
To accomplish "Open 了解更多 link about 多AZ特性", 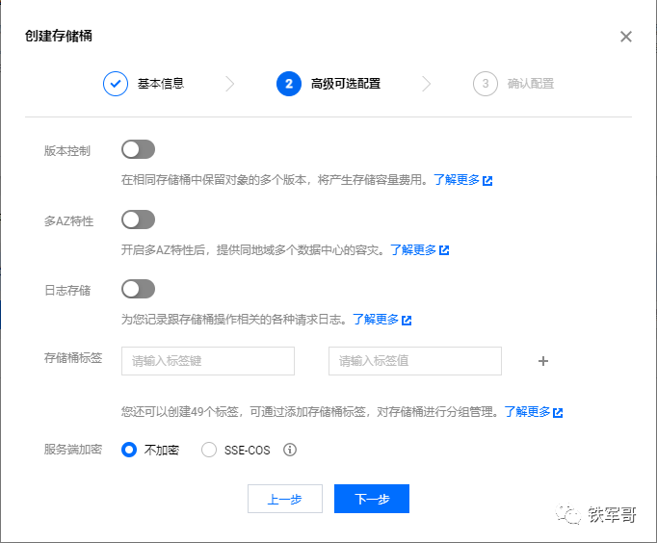I will 413,250.
